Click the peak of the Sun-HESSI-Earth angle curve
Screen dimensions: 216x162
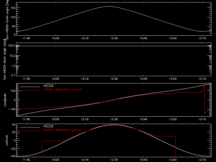[109, 6]
